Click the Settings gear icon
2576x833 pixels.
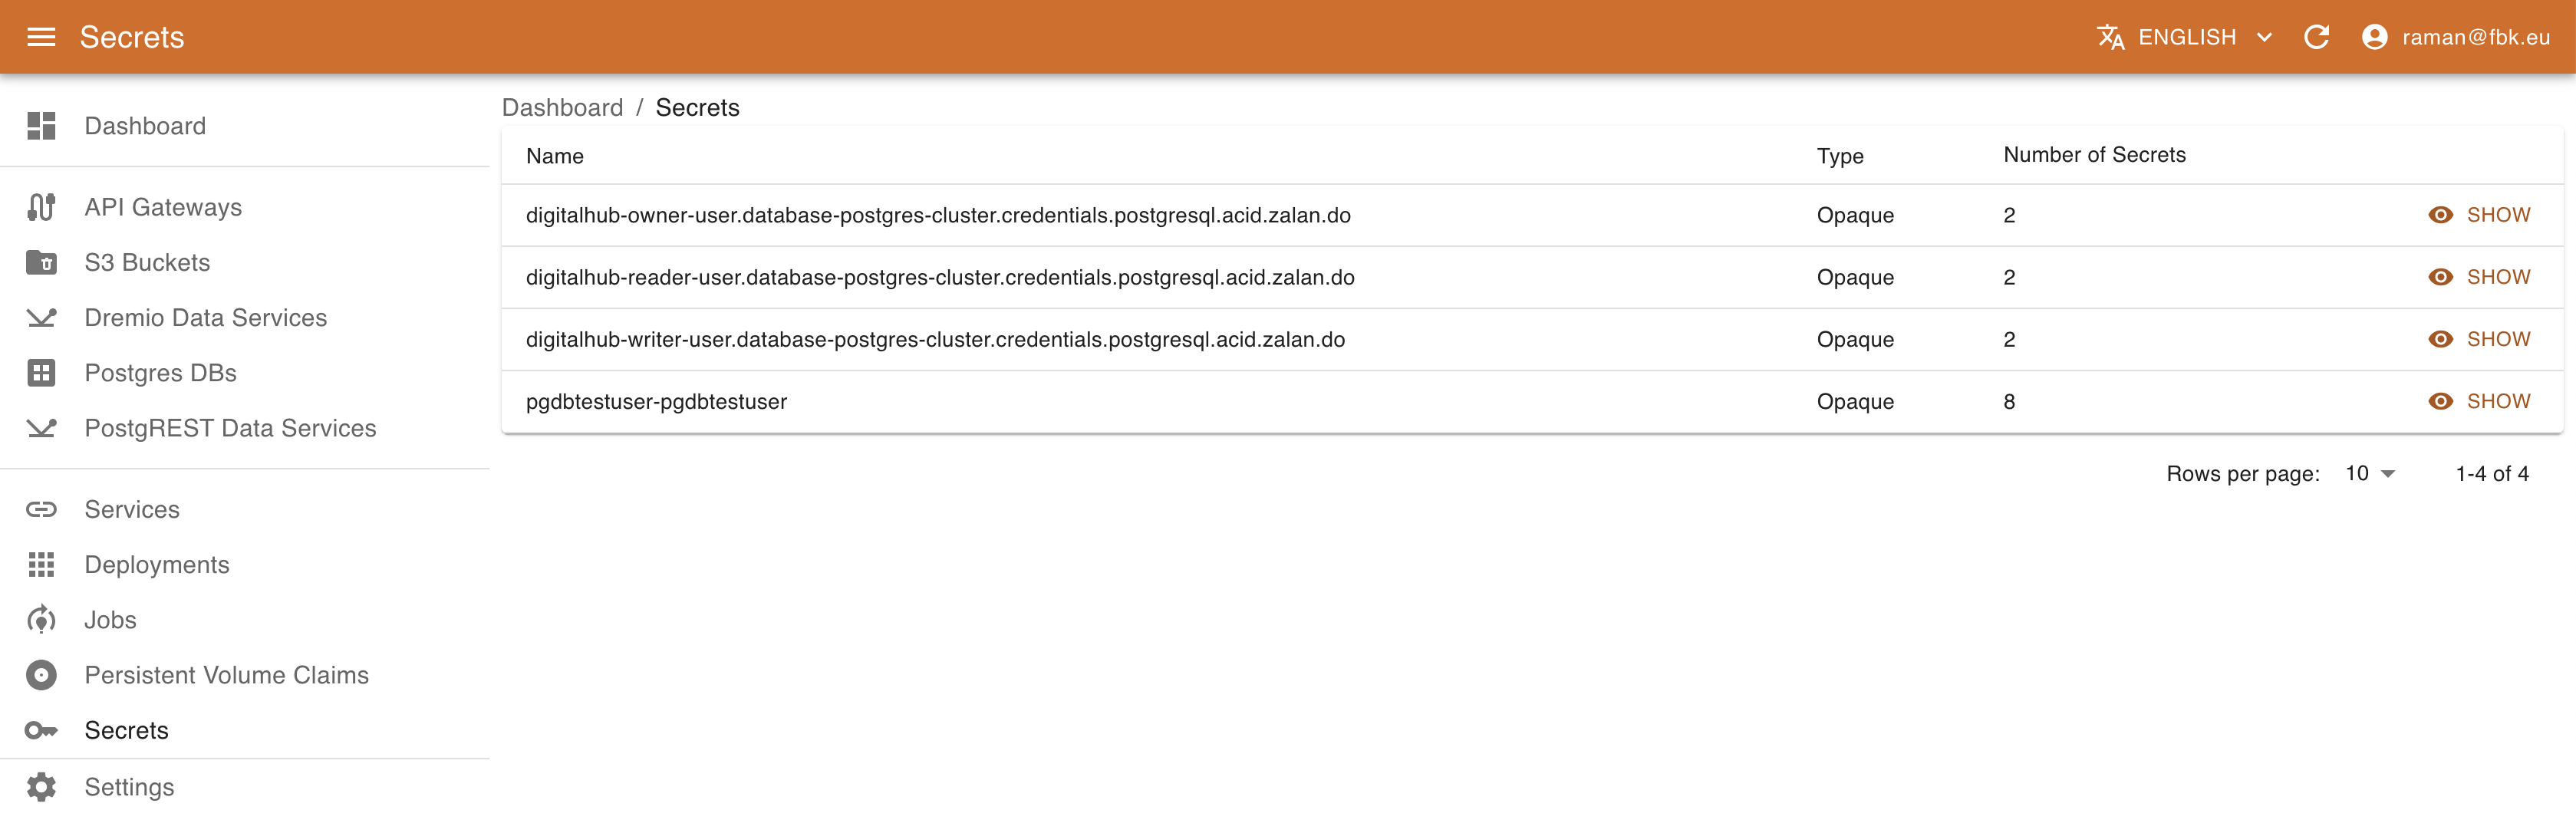coord(41,787)
